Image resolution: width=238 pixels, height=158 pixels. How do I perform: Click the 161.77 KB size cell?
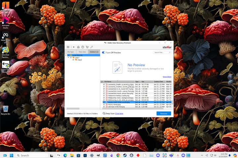[145, 85]
